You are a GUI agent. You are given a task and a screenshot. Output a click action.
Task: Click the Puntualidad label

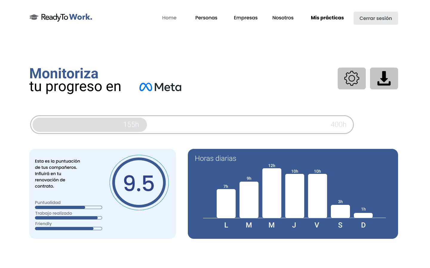[48, 202]
